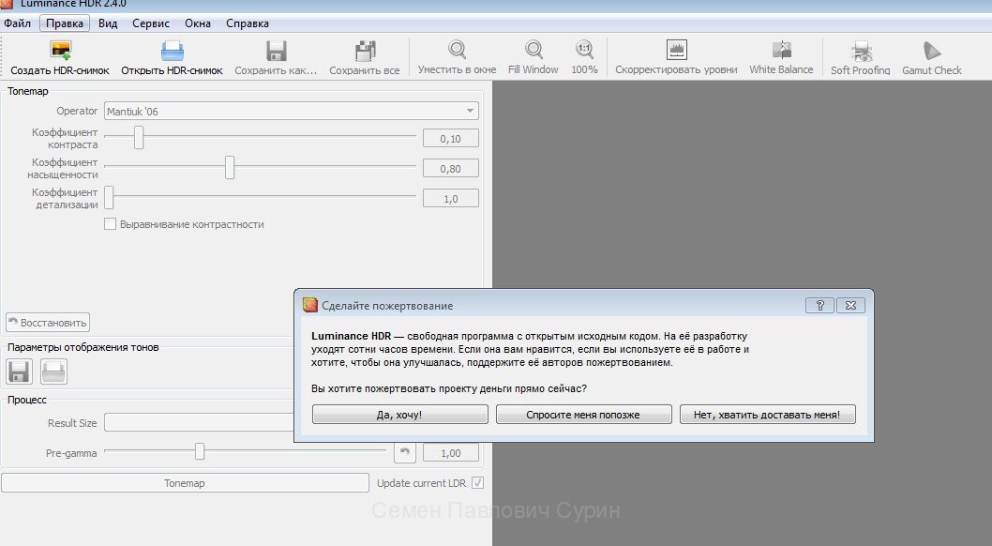The height and width of the screenshot is (546, 992).
Task: Click the Да, хочу! button
Action: coord(399,415)
